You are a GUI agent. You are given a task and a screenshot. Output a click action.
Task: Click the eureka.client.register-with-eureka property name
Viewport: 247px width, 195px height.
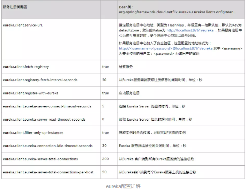[30, 93]
